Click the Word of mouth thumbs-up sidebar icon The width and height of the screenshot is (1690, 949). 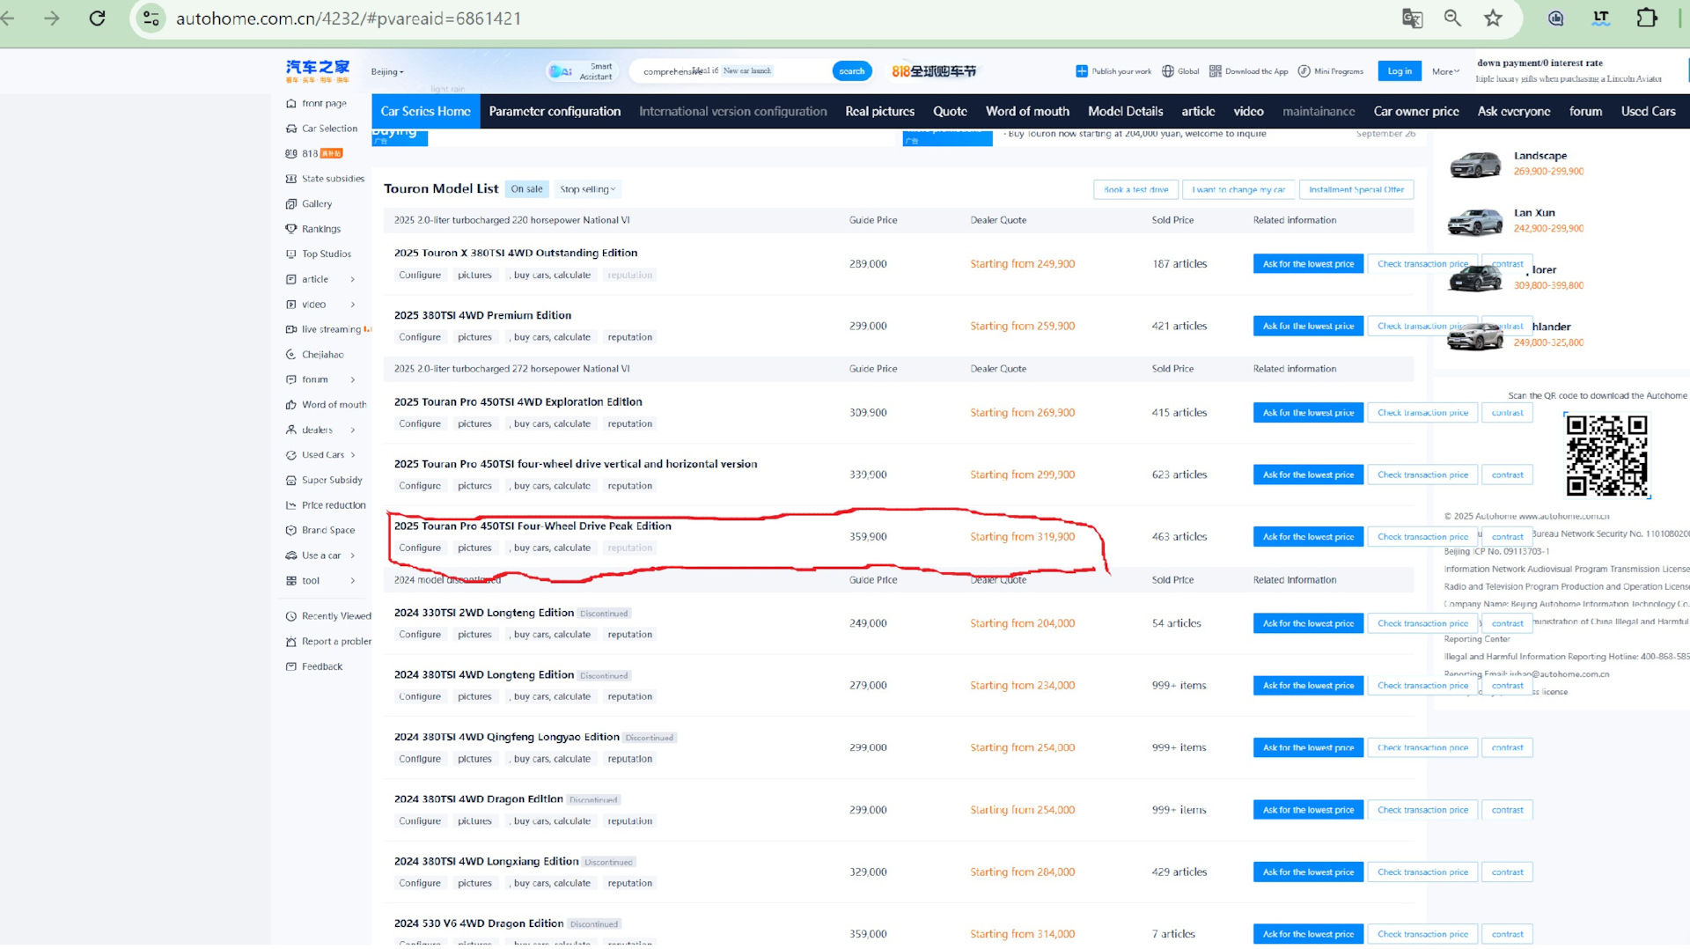pos(291,405)
